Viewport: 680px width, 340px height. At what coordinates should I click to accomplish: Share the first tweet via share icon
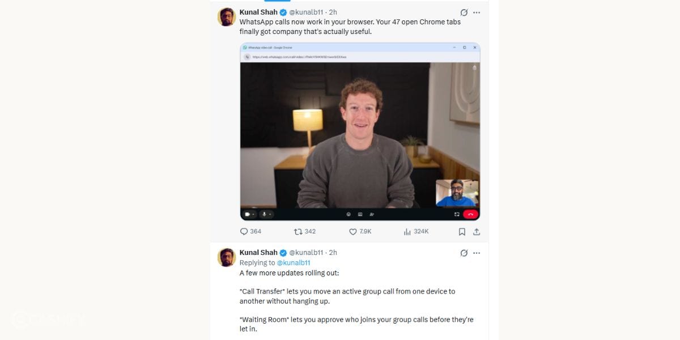(x=477, y=232)
